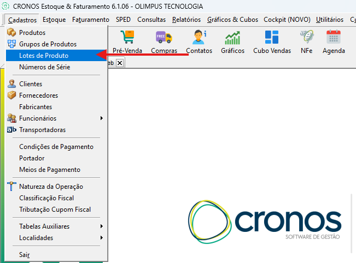Select Funcionários menu entry
The width and height of the screenshot is (356, 263).
click(56, 118)
